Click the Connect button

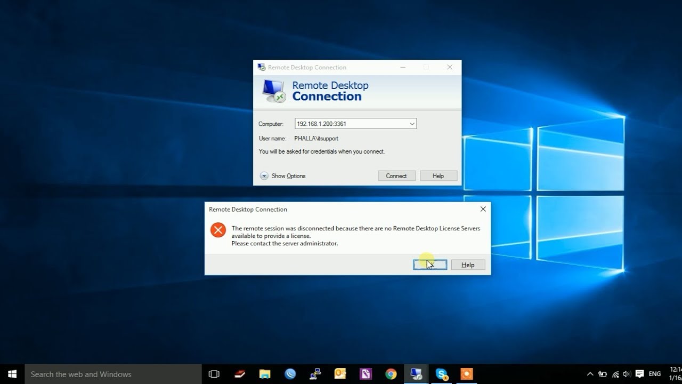396,176
